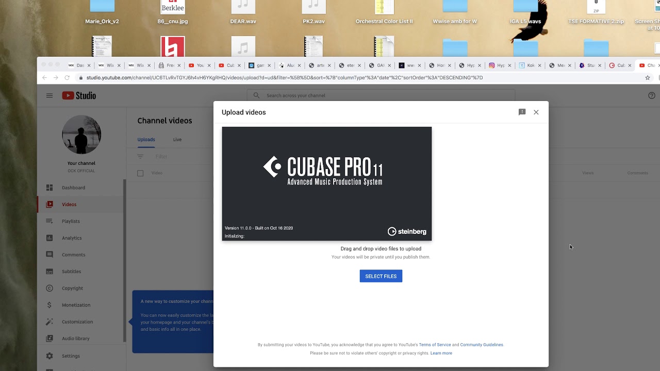The height and width of the screenshot is (371, 660).
Task: Reload the page in Chrome
Action: [67, 78]
